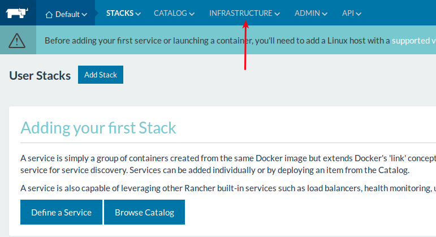Click the Browse Catalog button

(144, 212)
